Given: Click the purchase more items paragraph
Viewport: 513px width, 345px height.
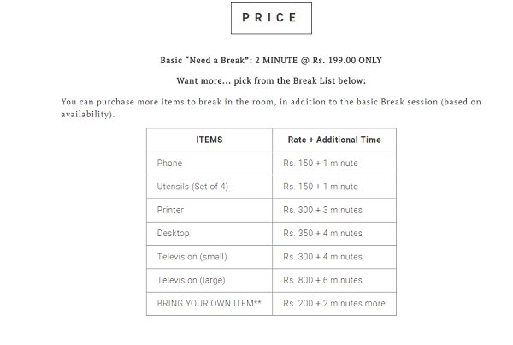Looking at the screenshot, I should [271, 108].
